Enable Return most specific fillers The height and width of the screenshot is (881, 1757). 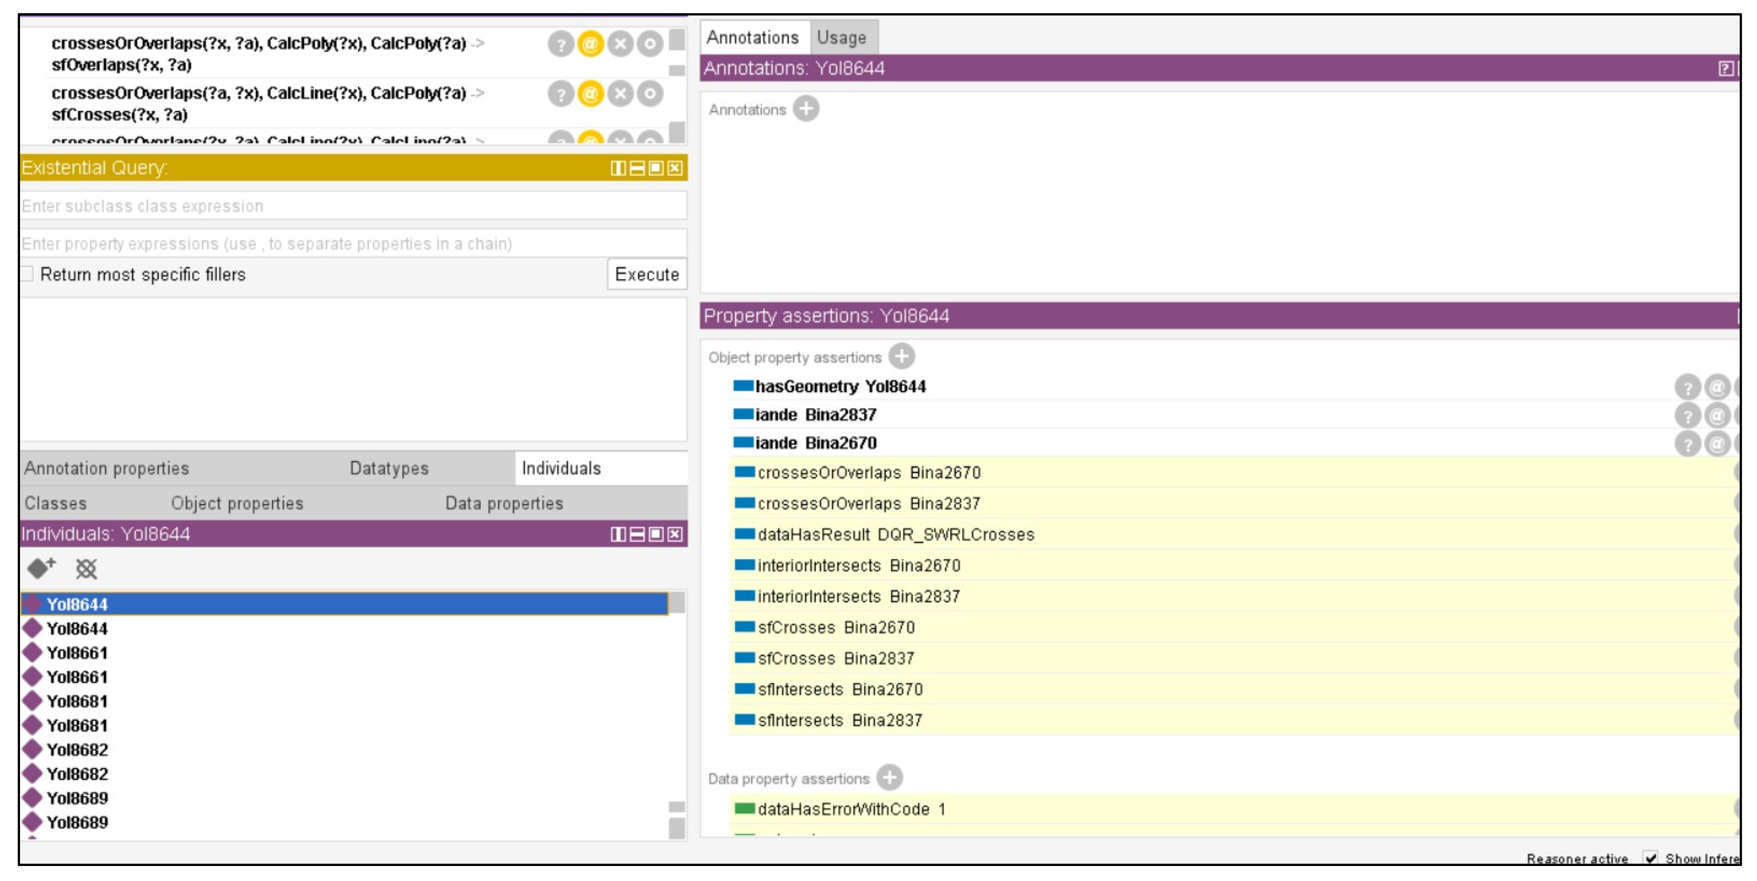click(27, 274)
